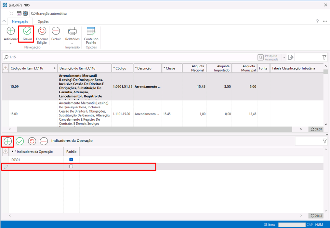330x228 pixels.
Task: Click the Conteúdo Padrão table icon
Action: click(91, 31)
